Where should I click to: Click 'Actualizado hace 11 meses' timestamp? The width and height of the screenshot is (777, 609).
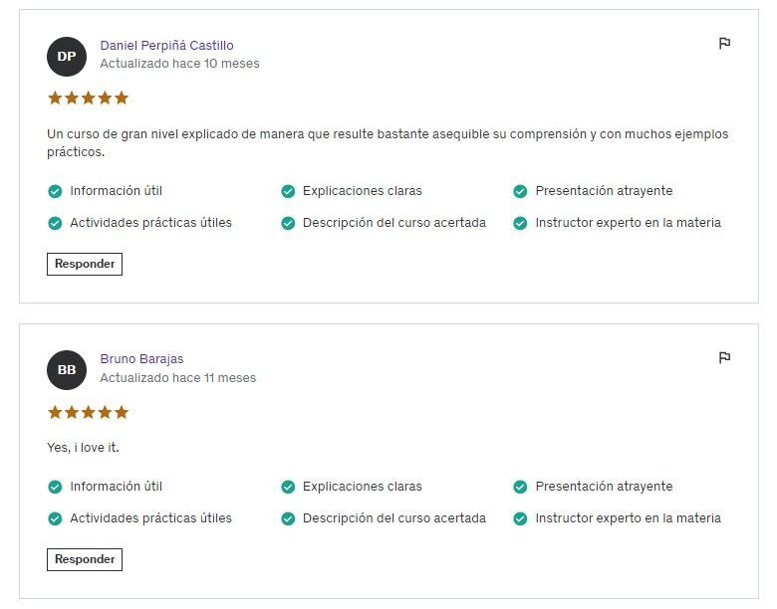[x=177, y=378]
